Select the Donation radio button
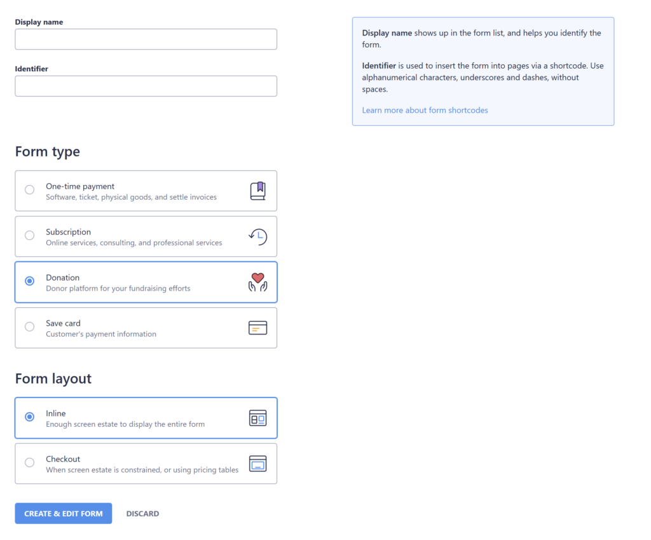The image size is (651, 540). click(29, 281)
